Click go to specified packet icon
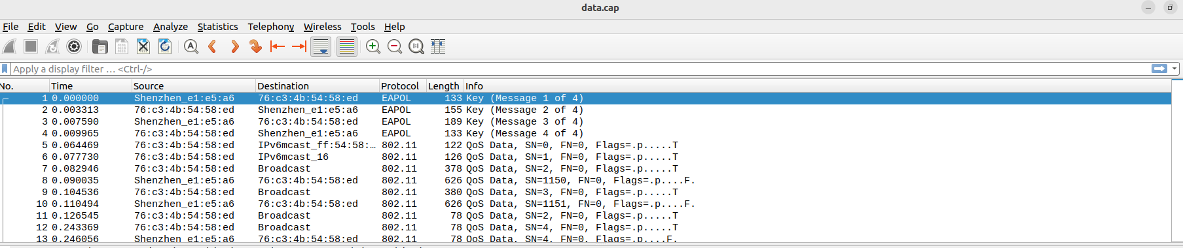Screen dimensions: 1183x248 click(x=256, y=46)
